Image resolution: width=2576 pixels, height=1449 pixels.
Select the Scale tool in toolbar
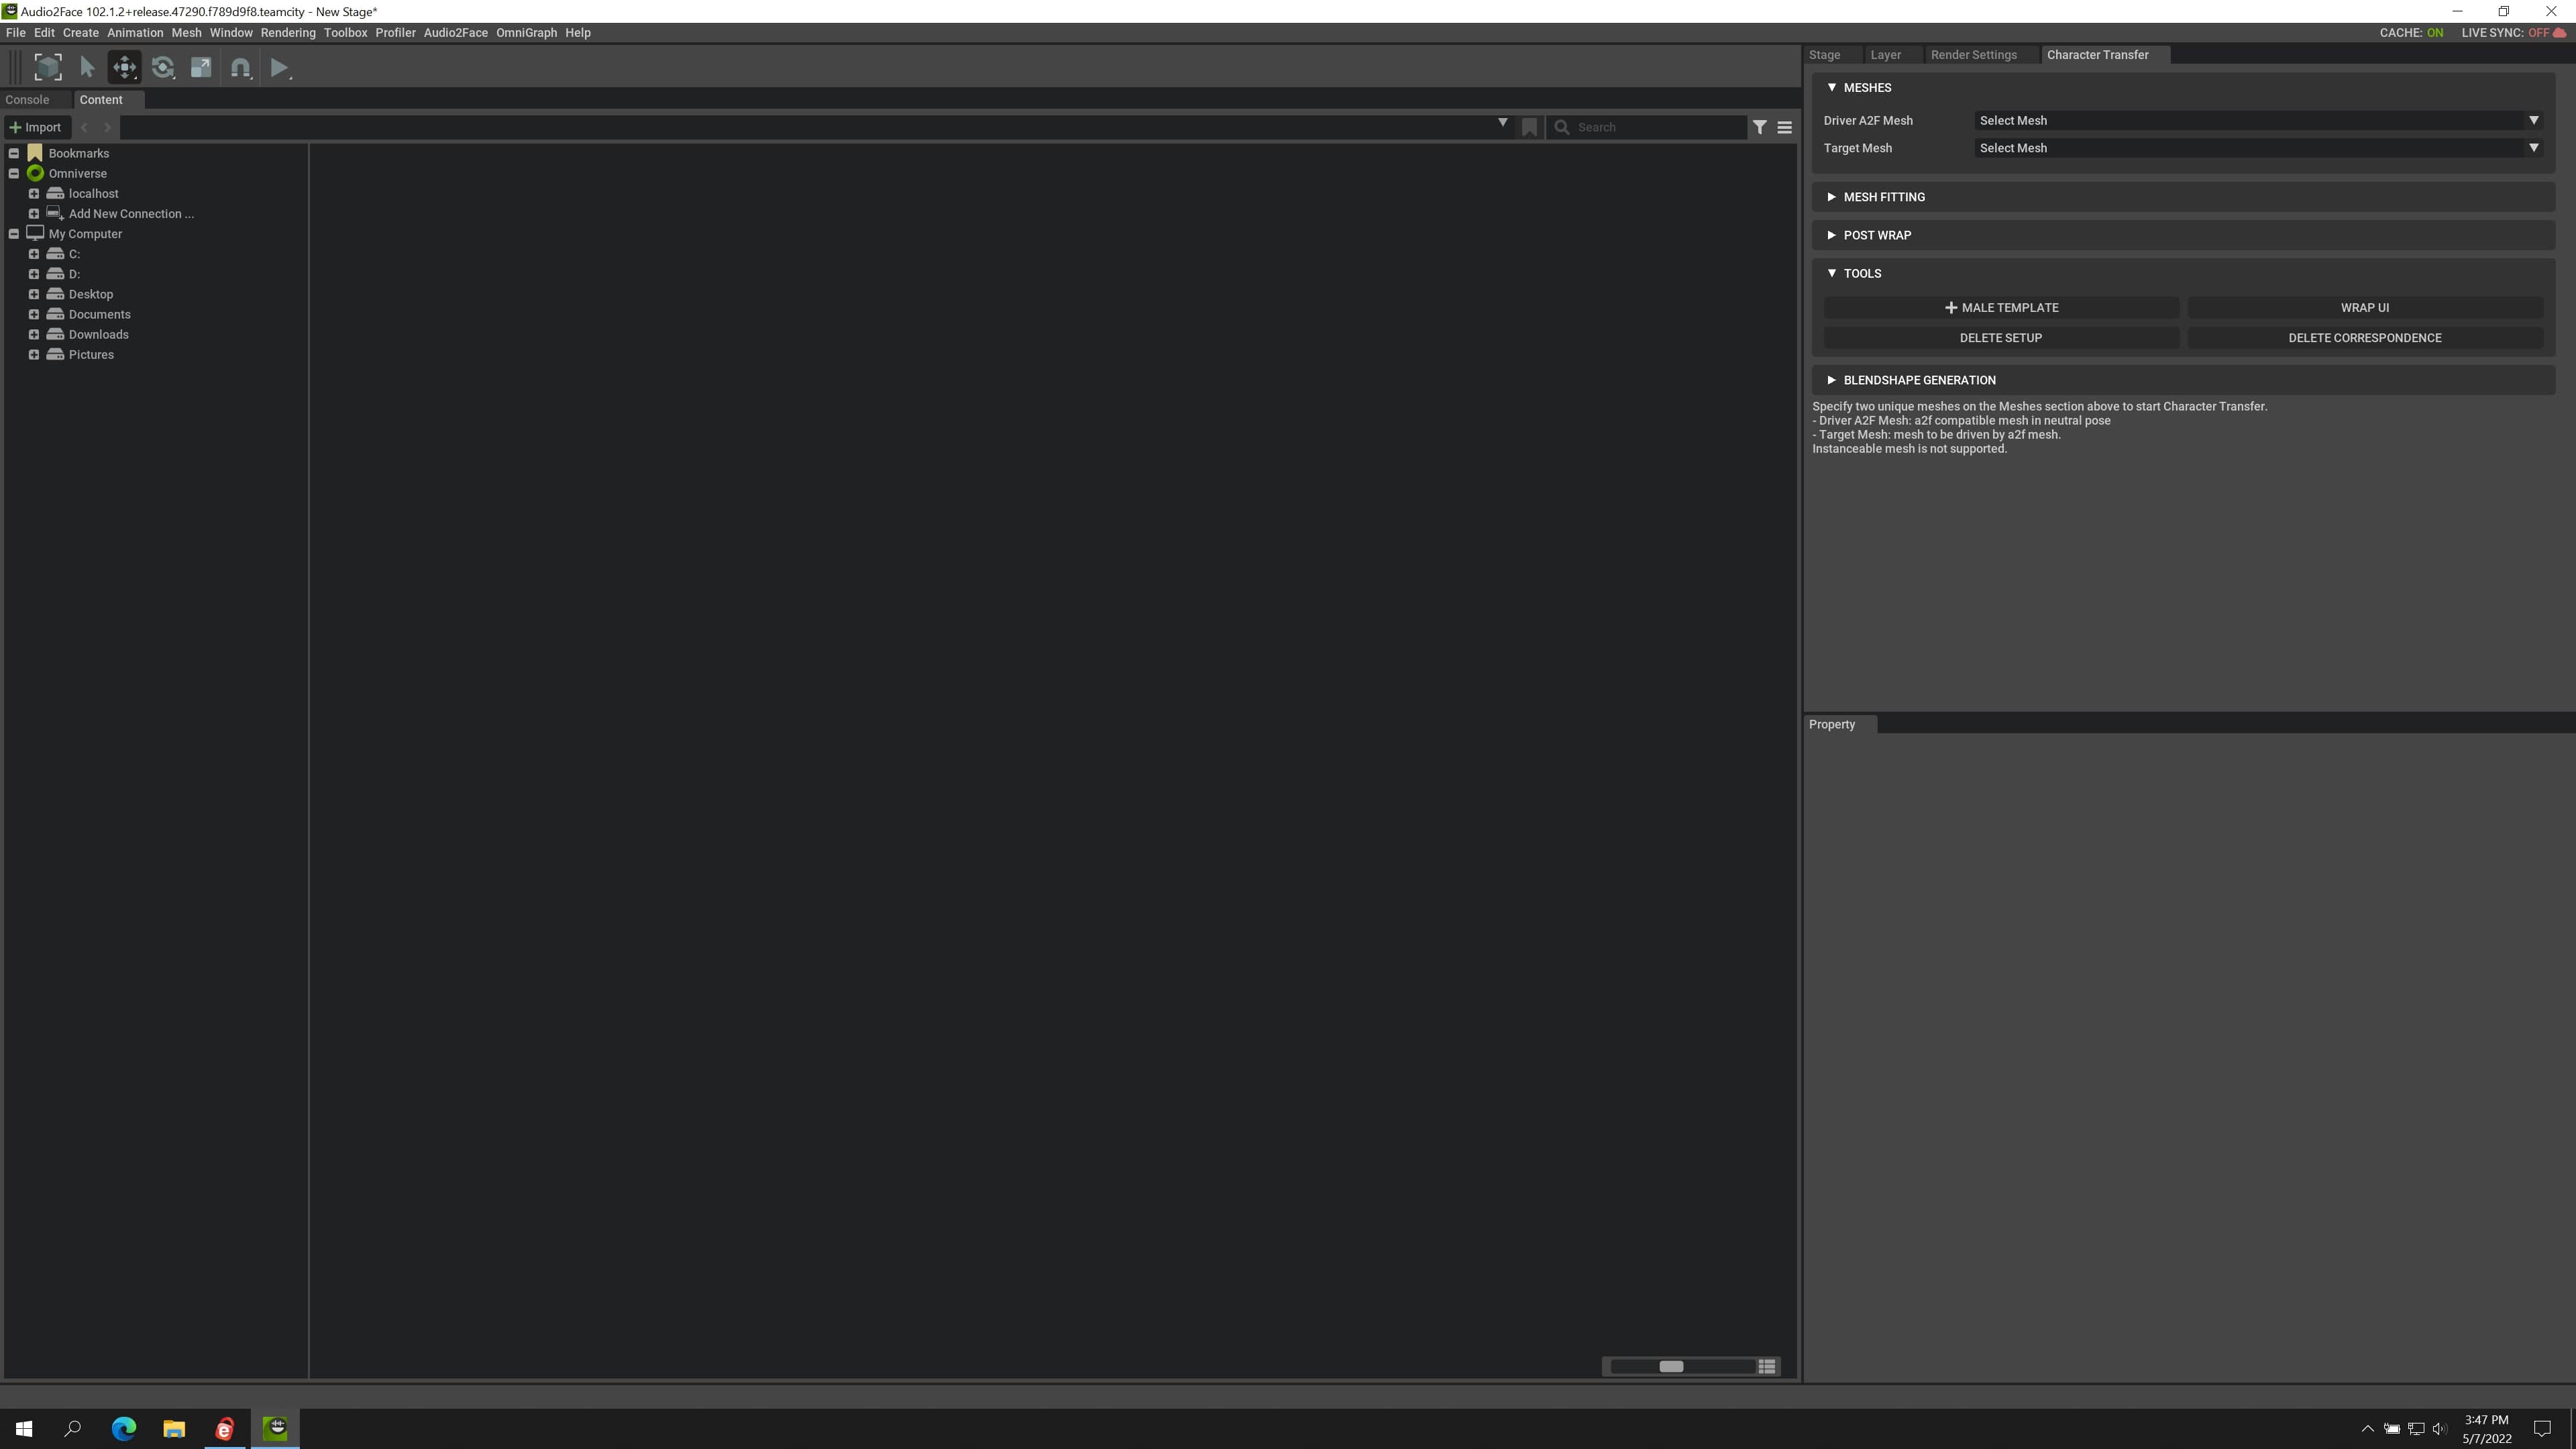tap(201, 67)
